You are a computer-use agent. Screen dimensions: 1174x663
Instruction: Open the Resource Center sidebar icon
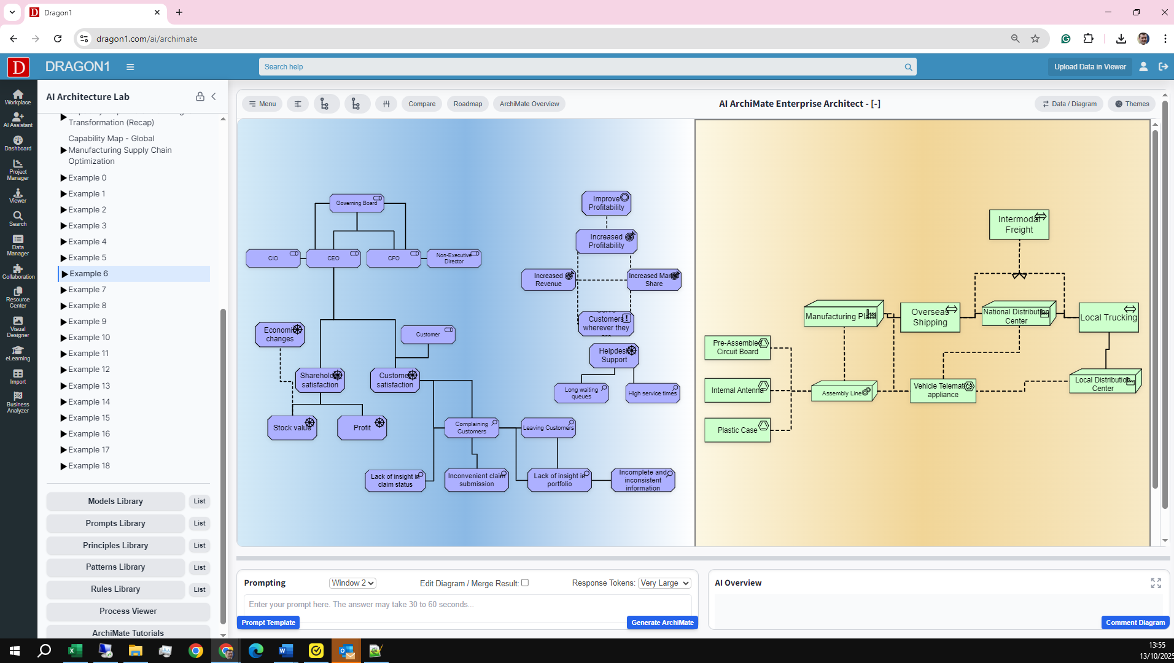[x=18, y=297]
